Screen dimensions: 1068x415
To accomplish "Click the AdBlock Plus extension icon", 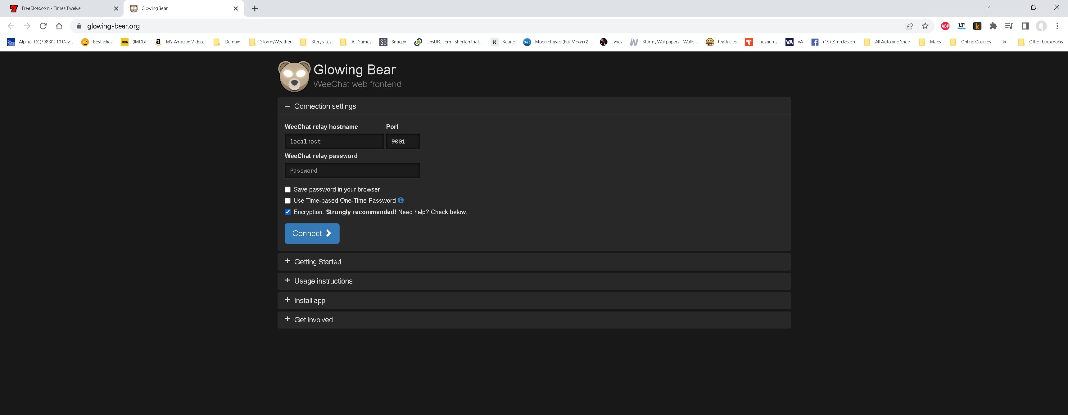I will coord(945,26).
